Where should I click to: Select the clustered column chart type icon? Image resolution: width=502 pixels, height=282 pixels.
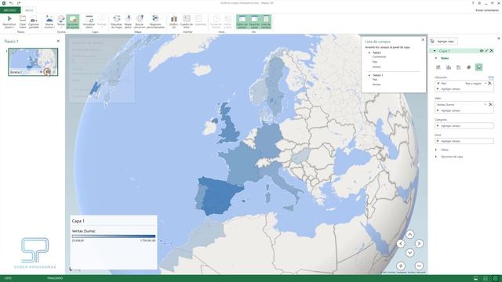tap(449, 67)
